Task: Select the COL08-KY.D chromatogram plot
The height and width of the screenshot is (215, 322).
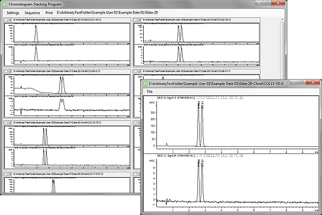Action: 197,77
